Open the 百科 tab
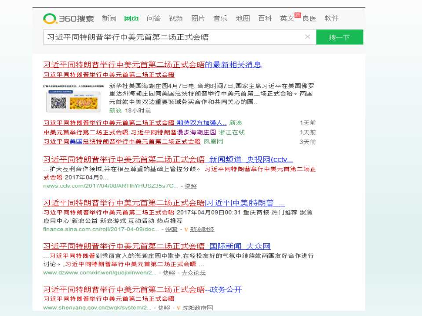 pos(265,18)
